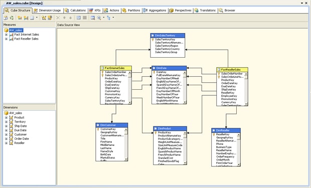The height and width of the screenshot is (188, 311).
Task: Open the Calculations tab
Action: [75, 11]
